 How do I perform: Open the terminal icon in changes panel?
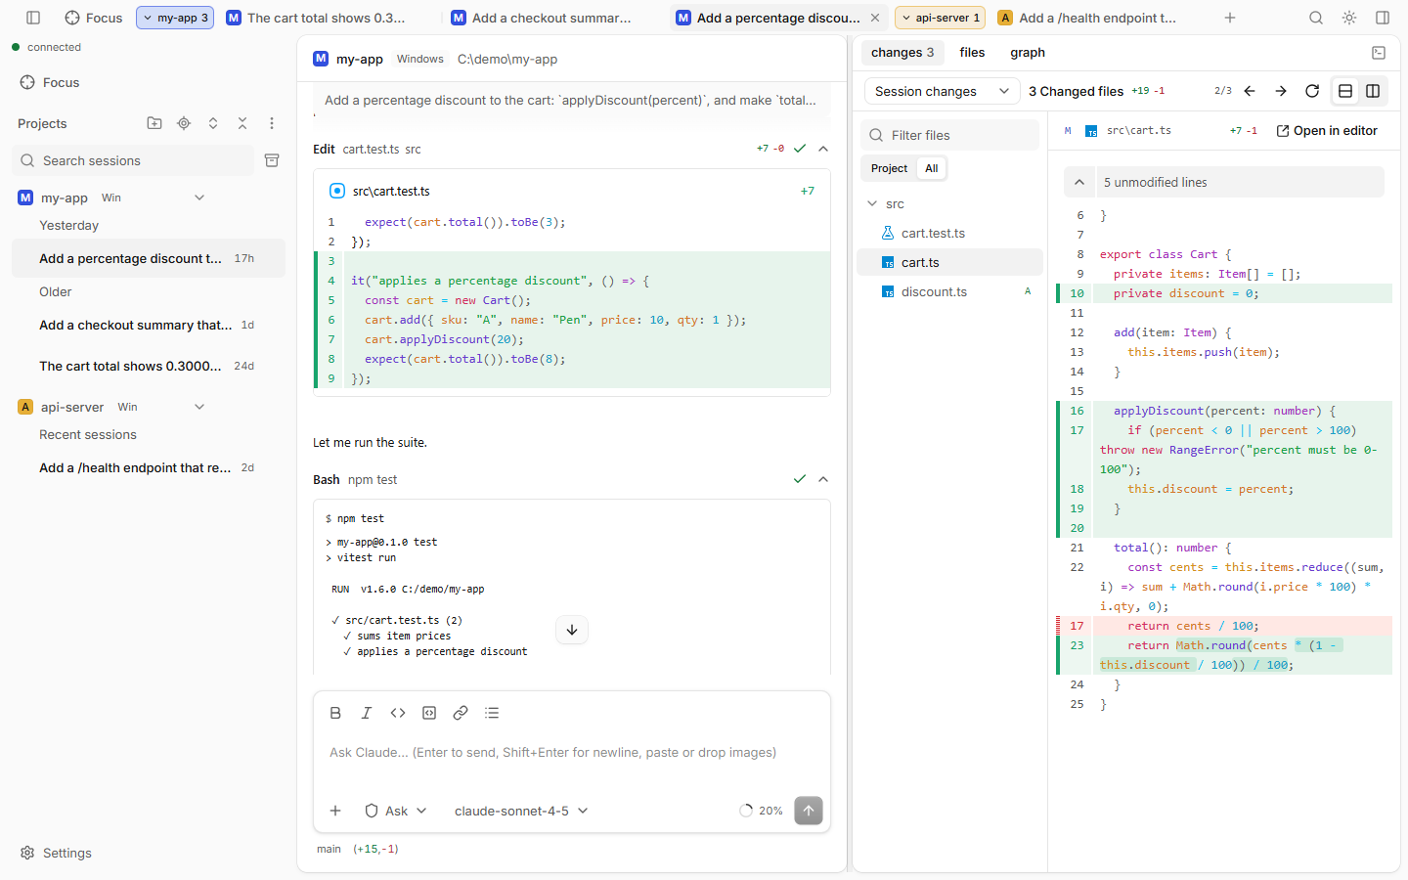pyautogui.click(x=1379, y=53)
